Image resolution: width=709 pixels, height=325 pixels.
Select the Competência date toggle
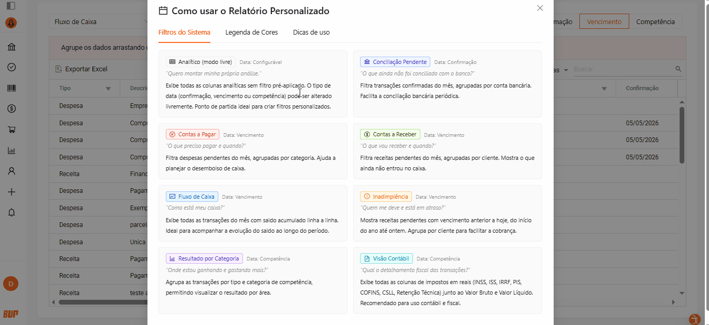655,21
